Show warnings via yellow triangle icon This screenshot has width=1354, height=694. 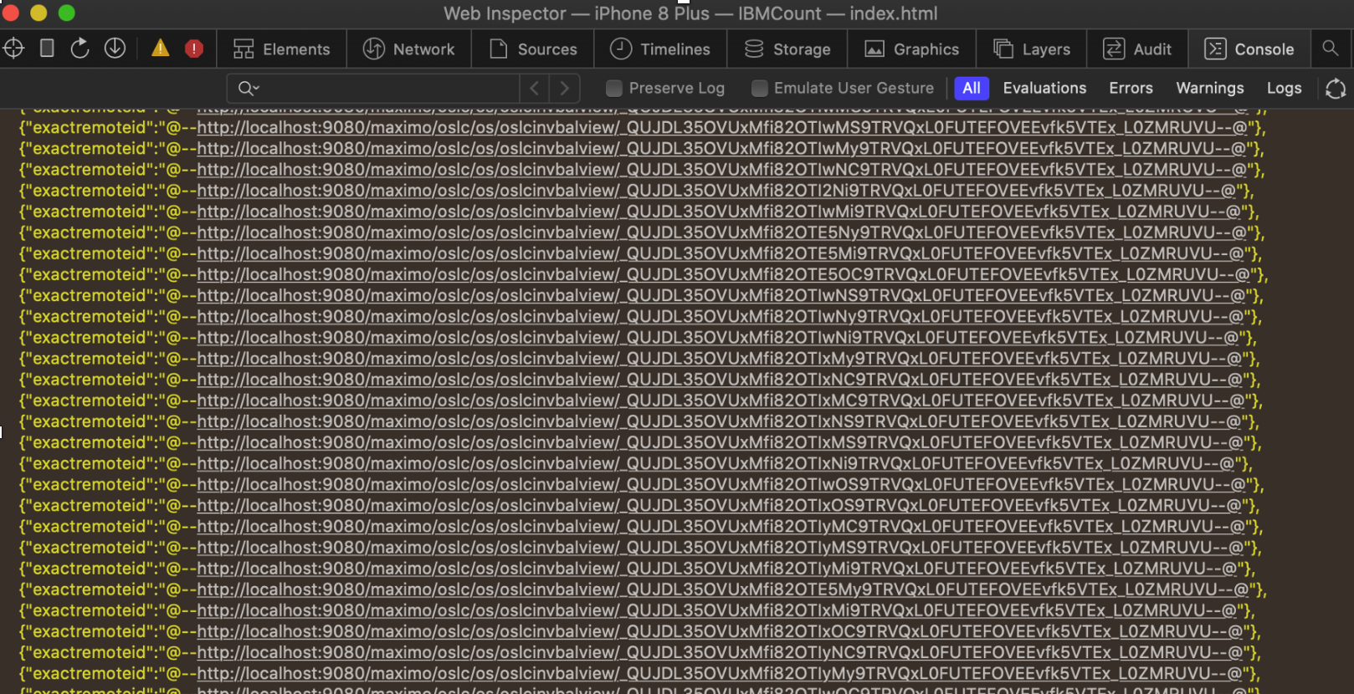(160, 48)
